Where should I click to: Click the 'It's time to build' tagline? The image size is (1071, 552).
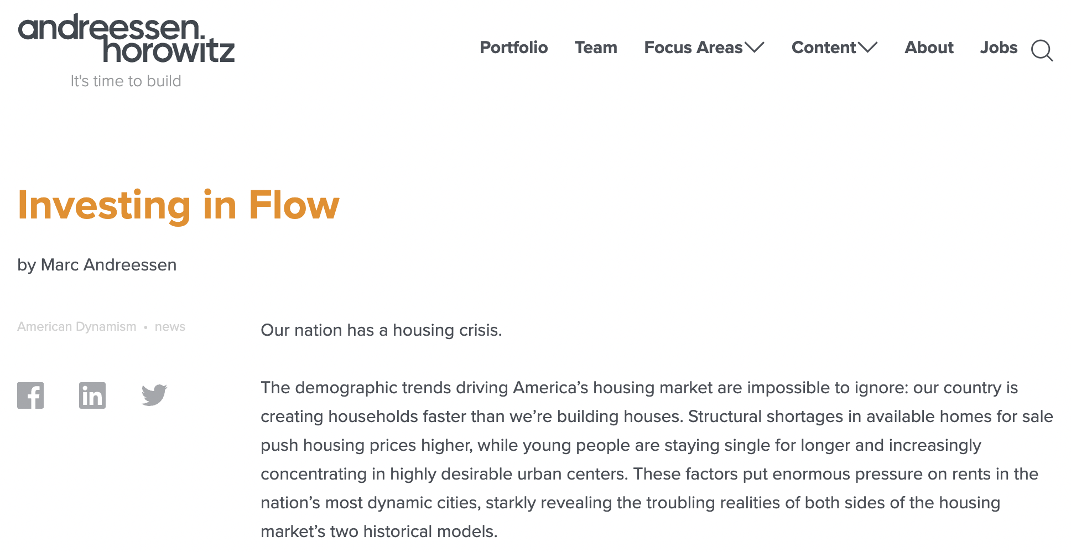pyautogui.click(x=126, y=81)
